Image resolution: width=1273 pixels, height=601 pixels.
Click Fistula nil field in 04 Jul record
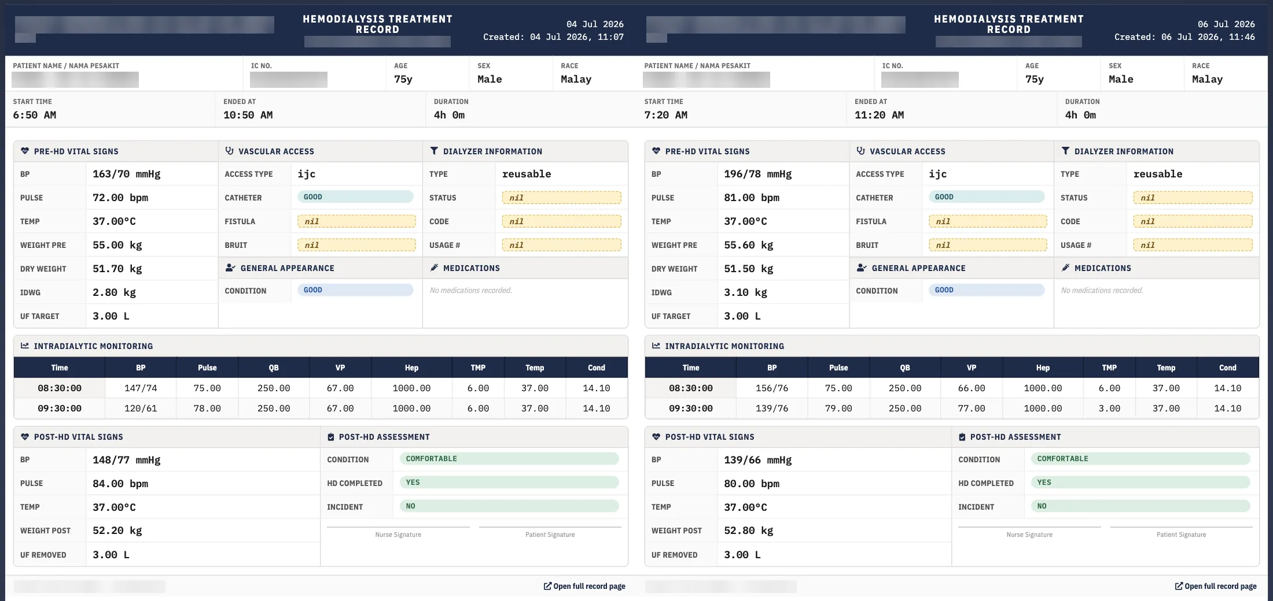click(356, 221)
